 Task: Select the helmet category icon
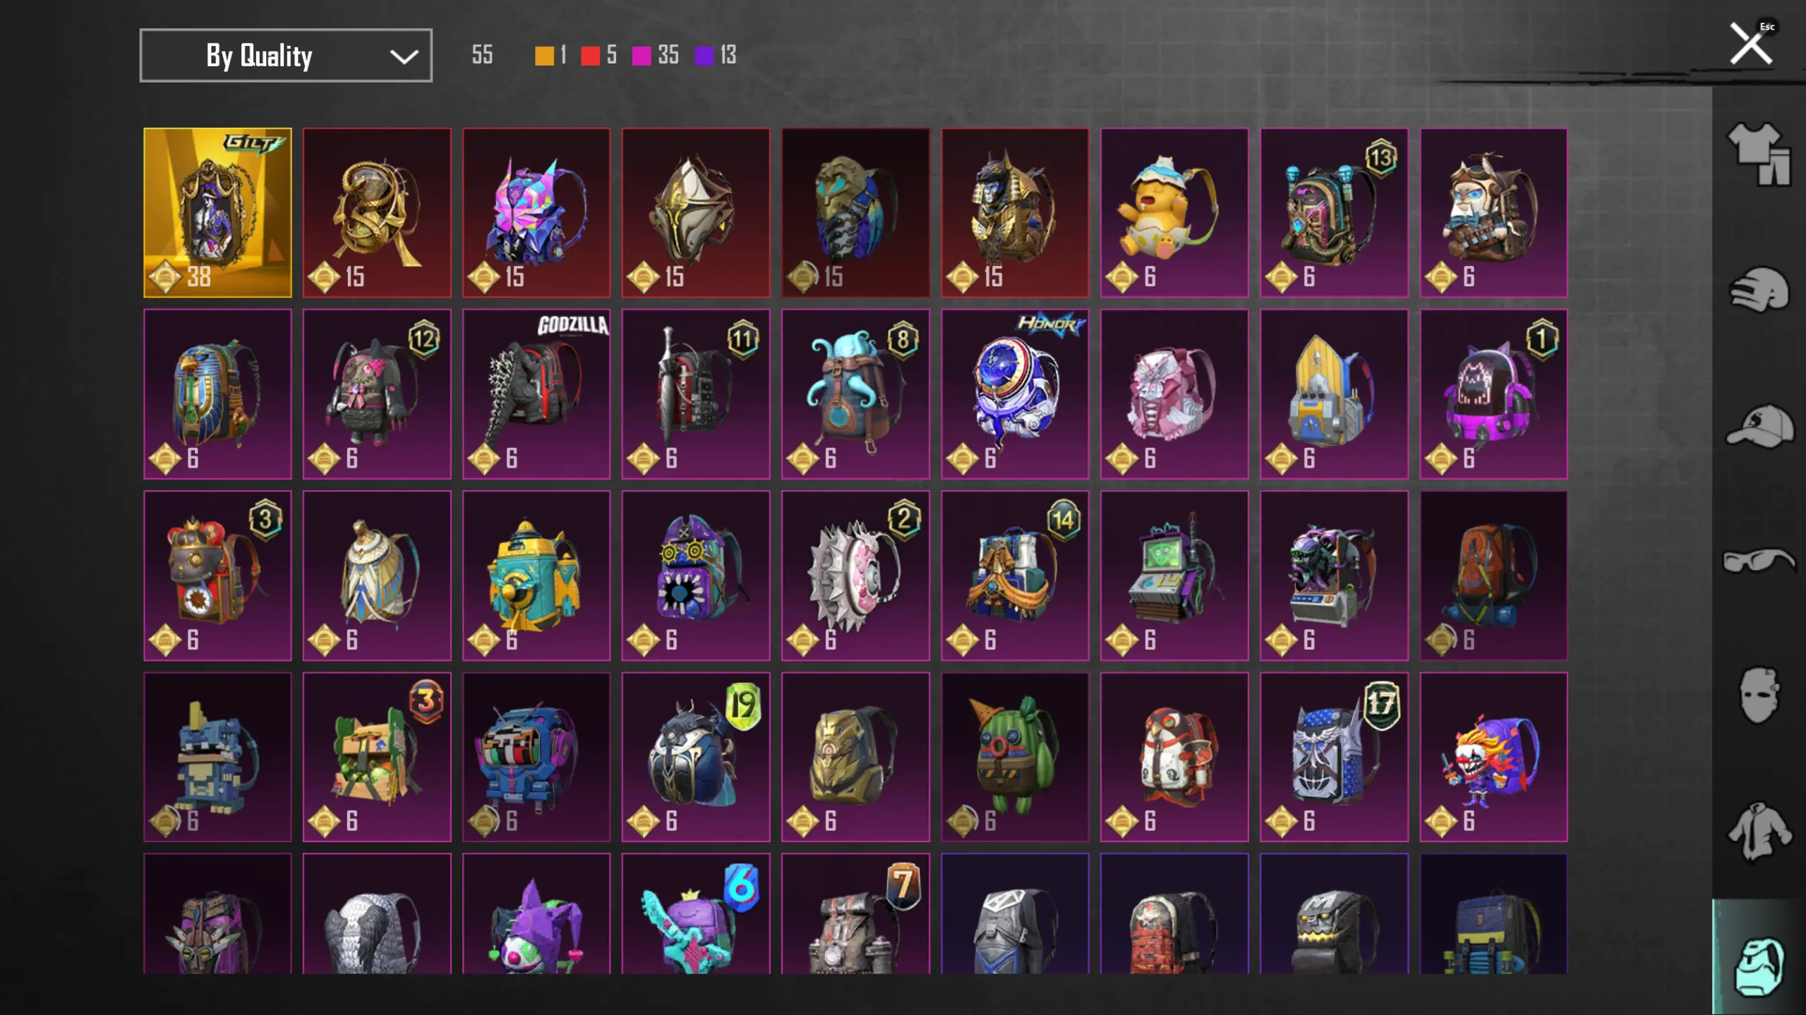[1759, 289]
